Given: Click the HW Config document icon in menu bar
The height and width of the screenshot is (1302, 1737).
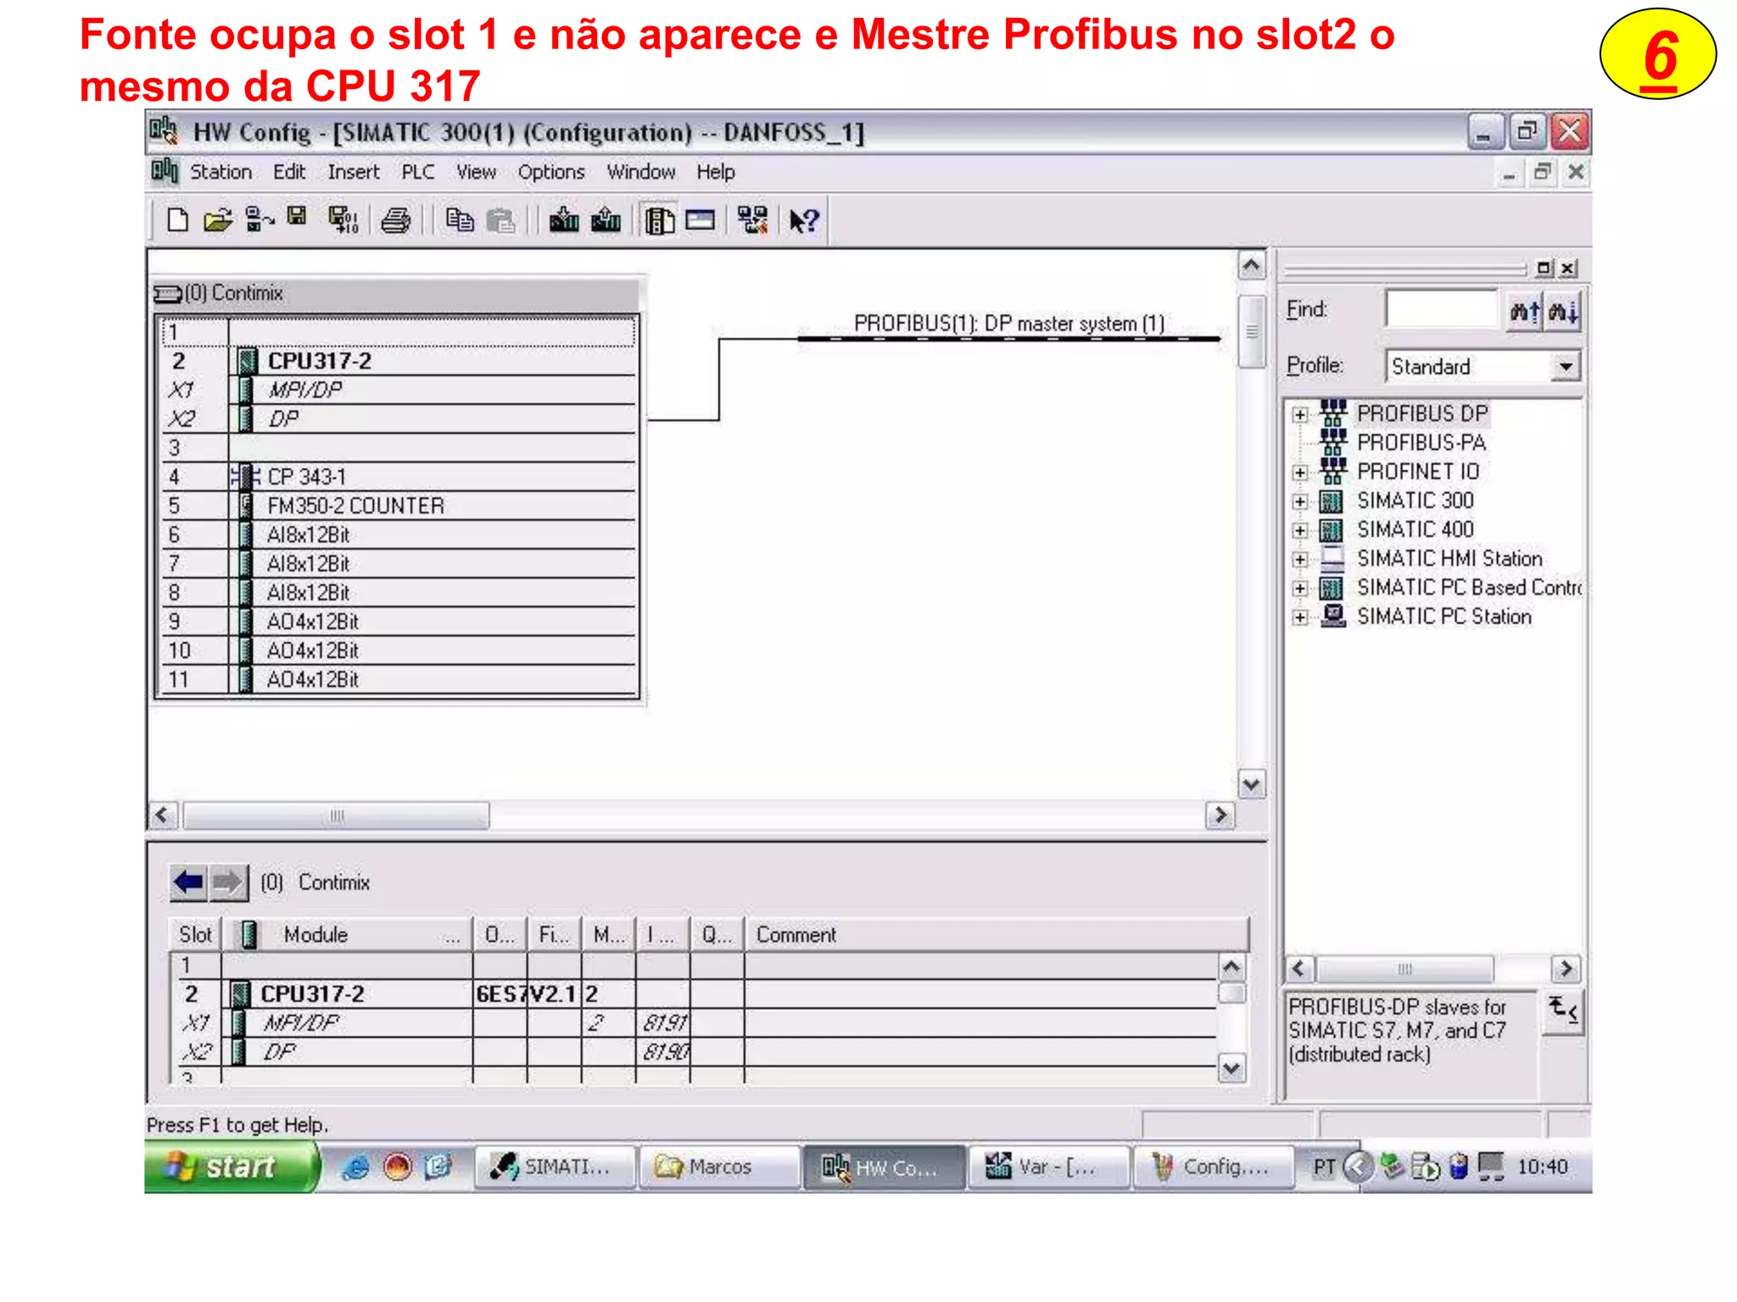Looking at the screenshot, I should 165,171.
